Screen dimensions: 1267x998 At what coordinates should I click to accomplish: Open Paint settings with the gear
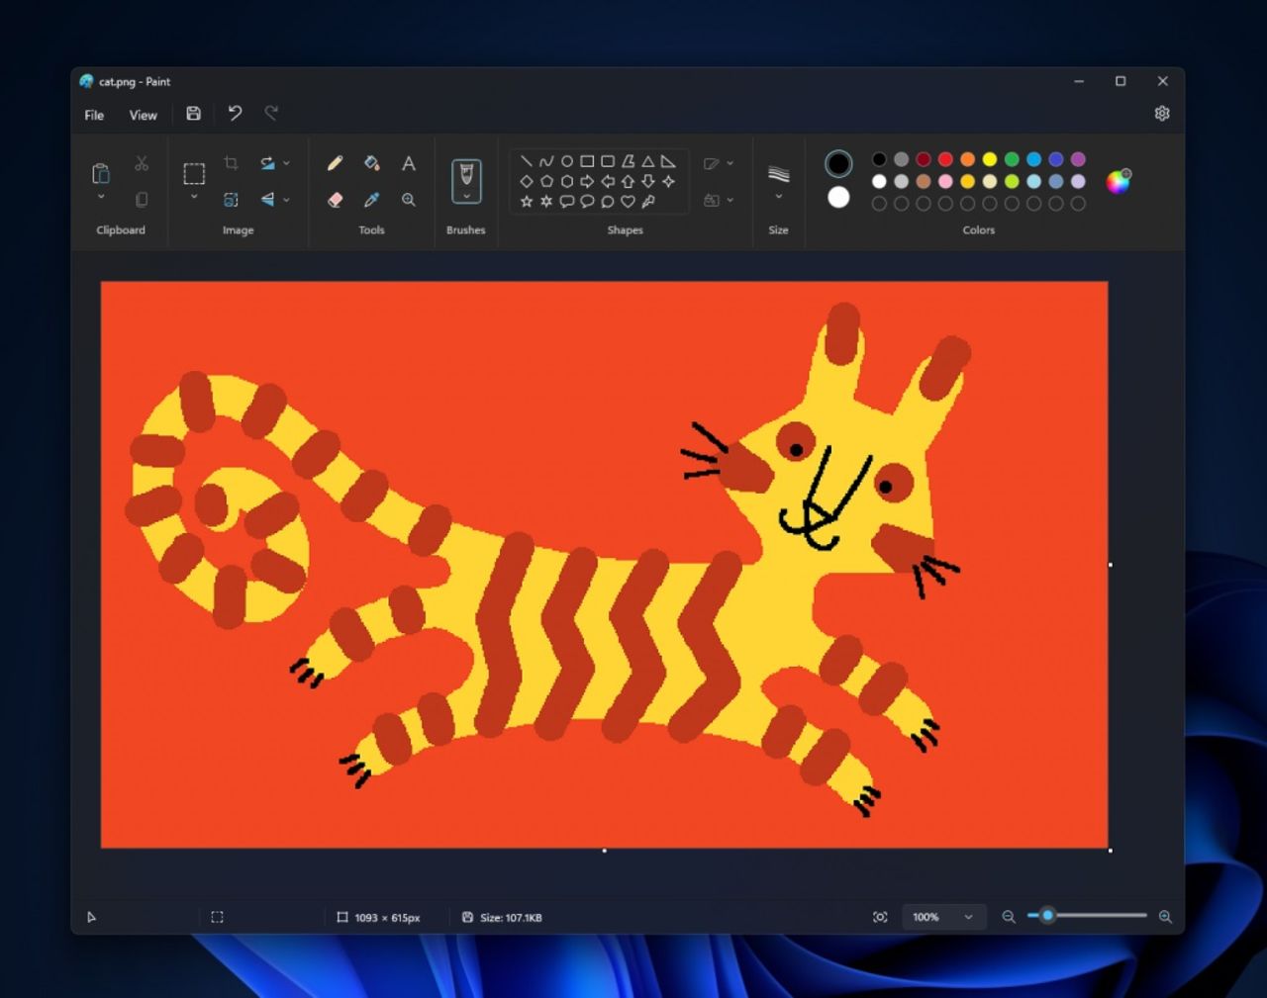(1161, 113)
